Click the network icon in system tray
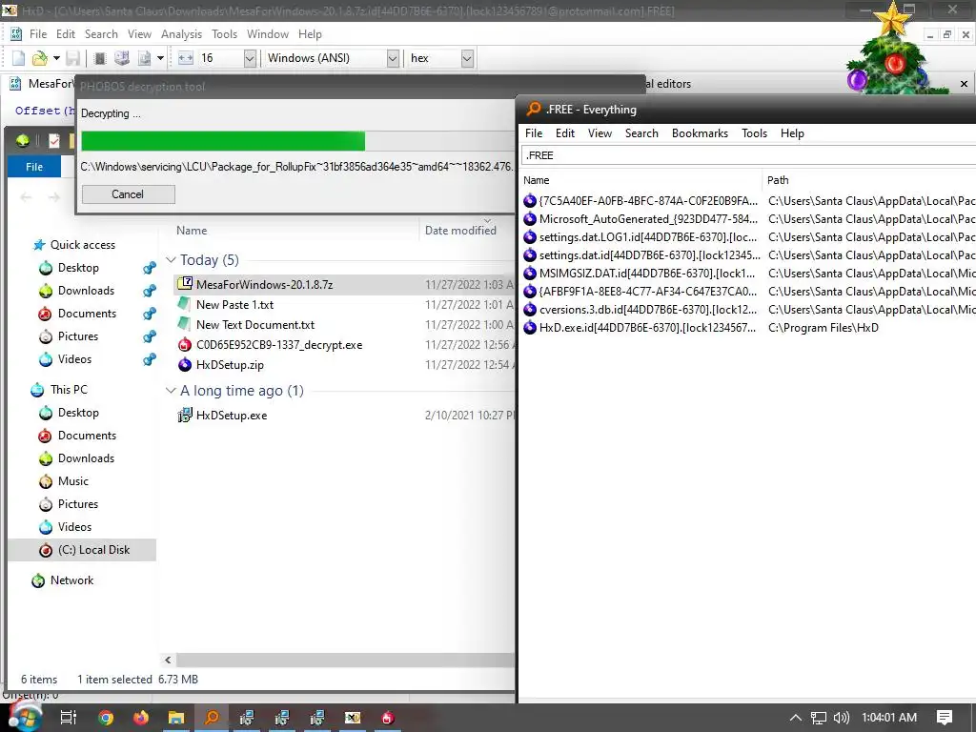This screenshot has width=976, height=732. coord(819,718)
